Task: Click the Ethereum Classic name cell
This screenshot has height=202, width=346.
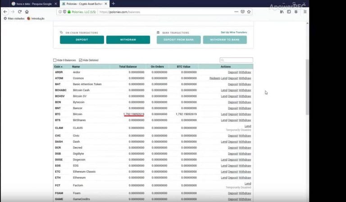Action: [84, 171]
